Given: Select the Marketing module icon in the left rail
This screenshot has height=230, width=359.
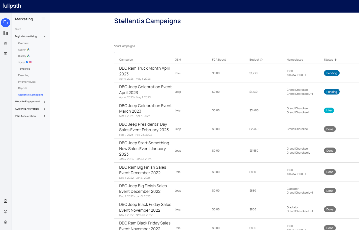Looking at the screenshot, I should click(6, 23).
